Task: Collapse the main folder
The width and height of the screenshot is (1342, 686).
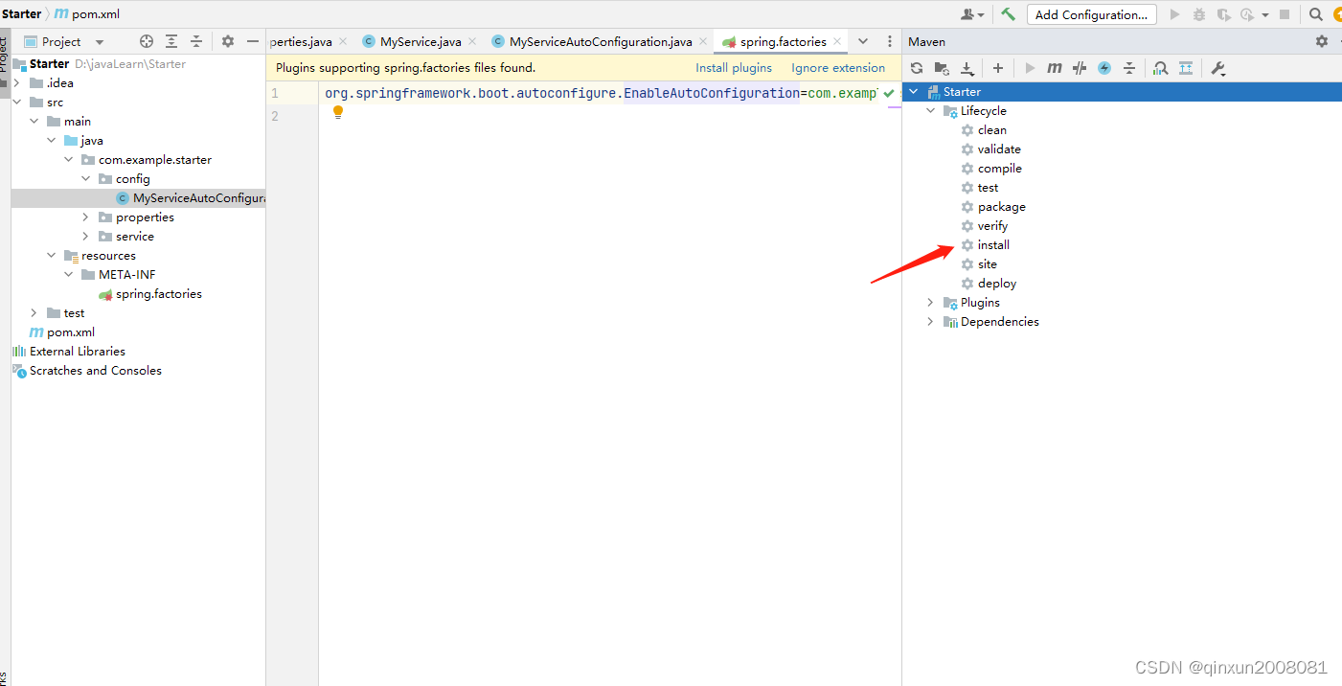Action: [x=34, y=122]
